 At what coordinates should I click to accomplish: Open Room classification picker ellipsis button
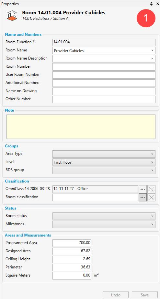[143, 197]
